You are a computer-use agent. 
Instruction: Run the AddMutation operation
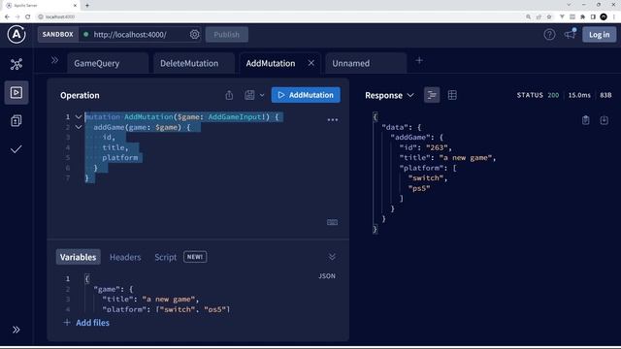click(x=306, y=95)
